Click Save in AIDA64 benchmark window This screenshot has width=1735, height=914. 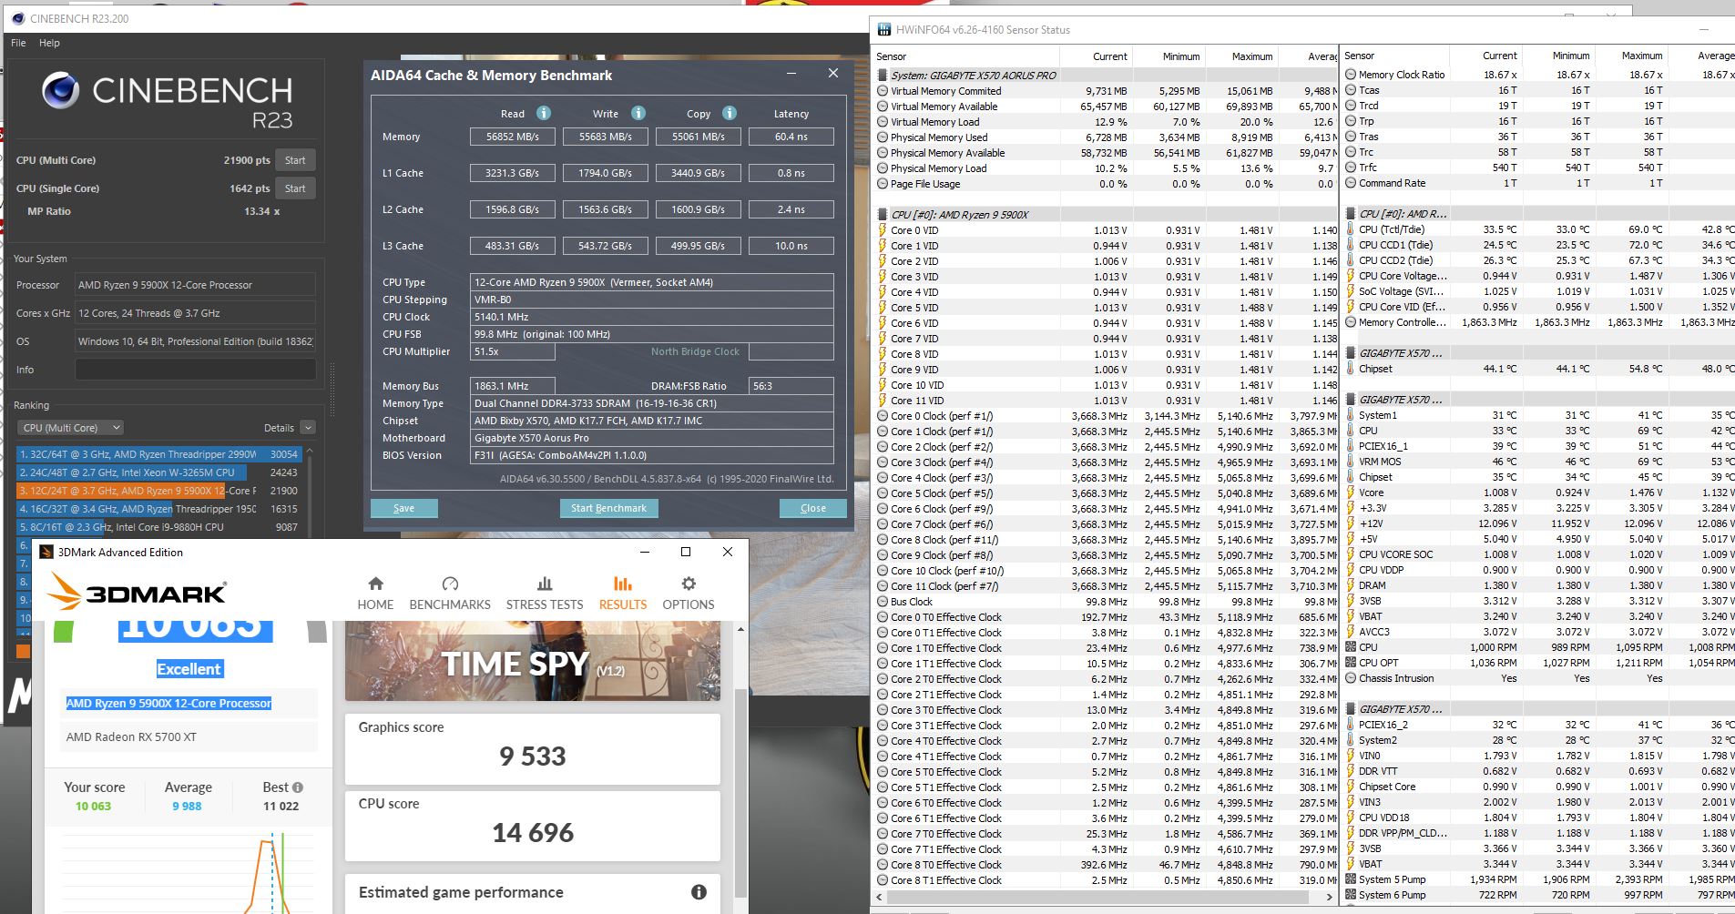click(403, 508)
